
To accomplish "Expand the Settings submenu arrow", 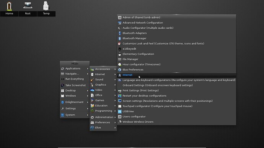I will (x=88, y=109).
